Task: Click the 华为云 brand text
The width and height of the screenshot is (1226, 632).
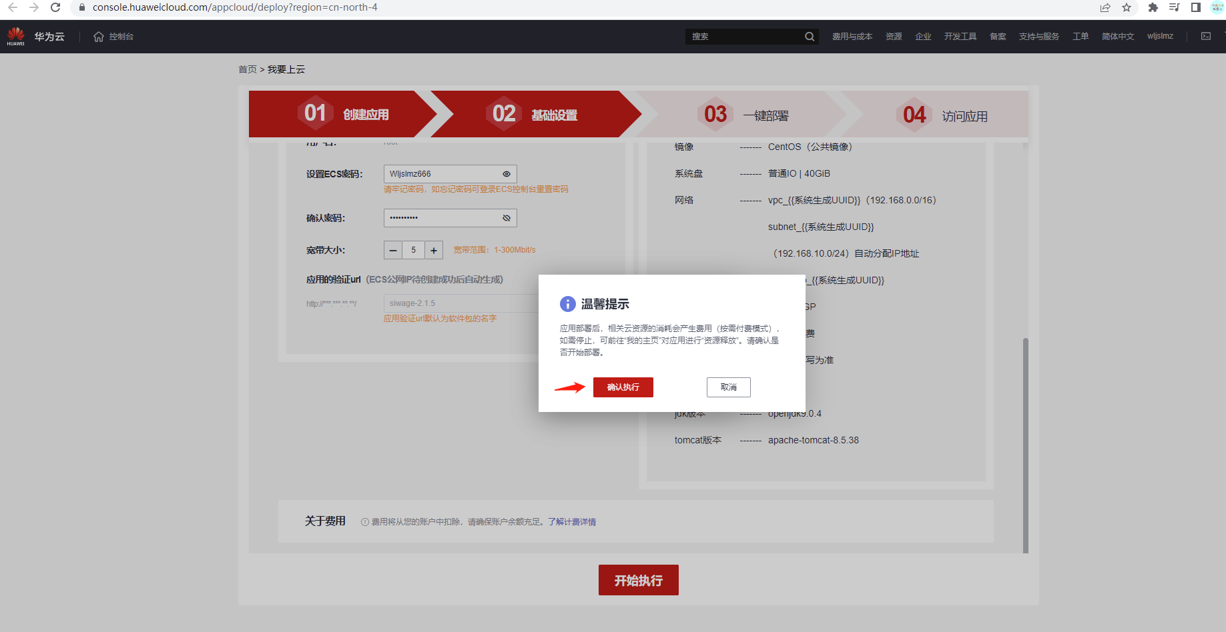Action: pos(49,37)
